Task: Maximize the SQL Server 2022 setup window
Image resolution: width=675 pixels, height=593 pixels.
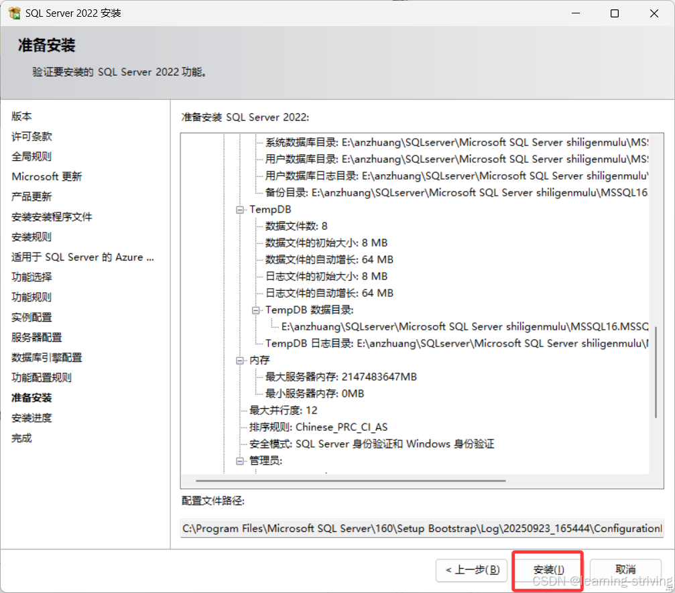Action: coord(615,13)
